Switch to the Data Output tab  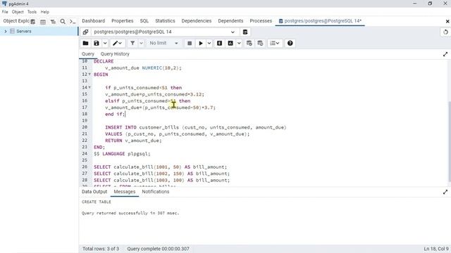(94, 192)
